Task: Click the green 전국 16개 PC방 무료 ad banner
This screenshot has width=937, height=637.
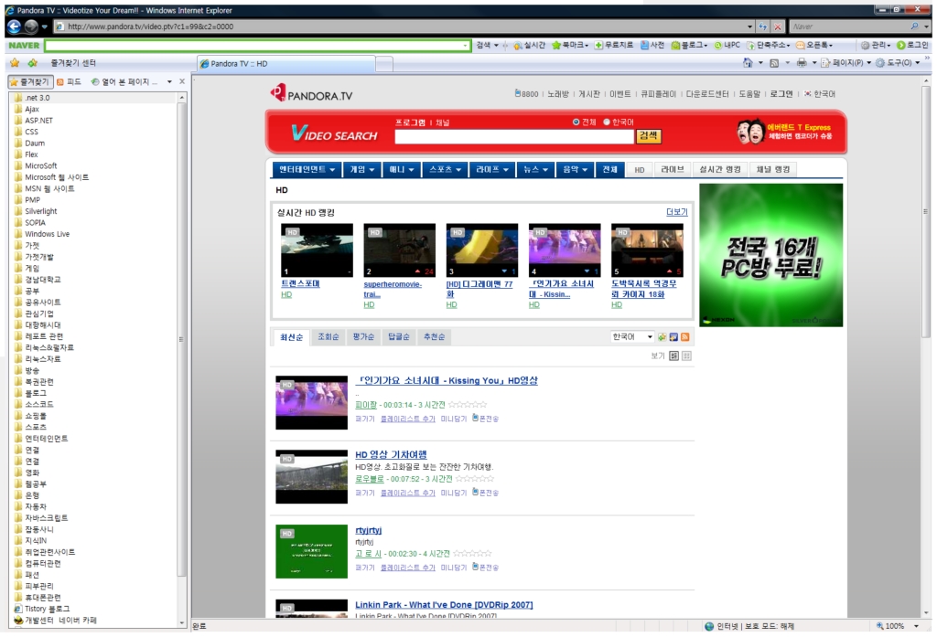Action: (x=770, y=255)
